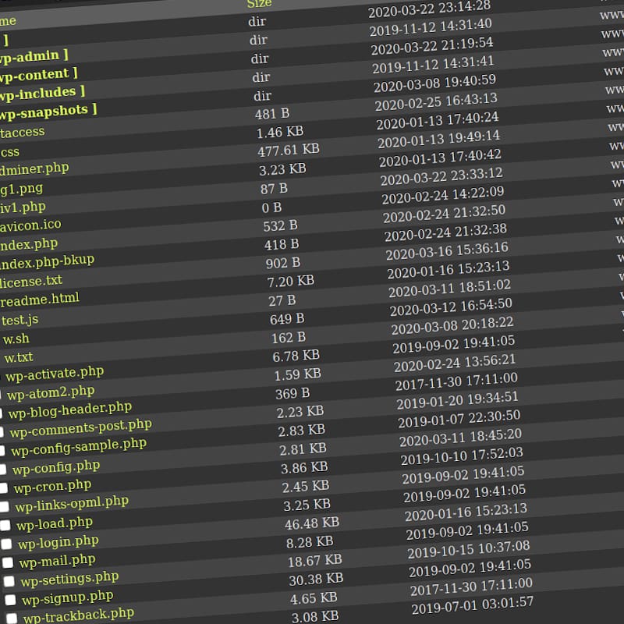Open the wp-trackback.php file link
The image size is (624, 624).
pos(79,615)
